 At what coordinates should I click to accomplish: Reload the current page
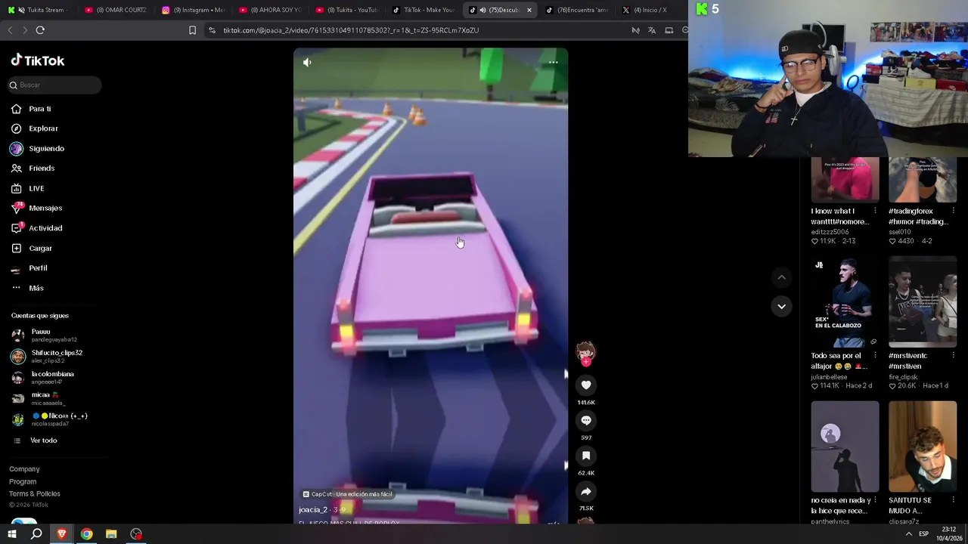point(40,30)
